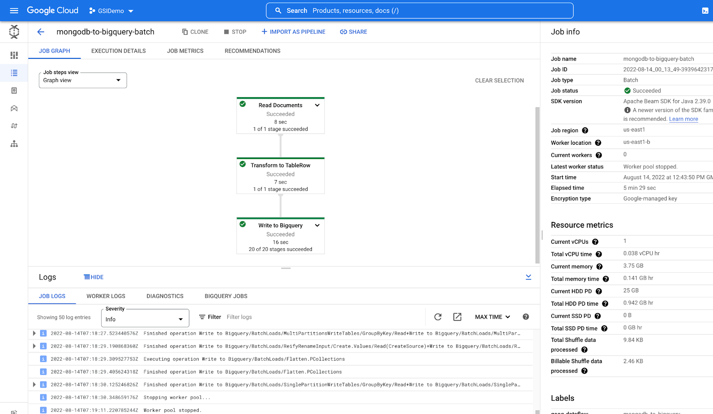Click the logs help question mark icon

pyautogui.click(x=526, y=317)
